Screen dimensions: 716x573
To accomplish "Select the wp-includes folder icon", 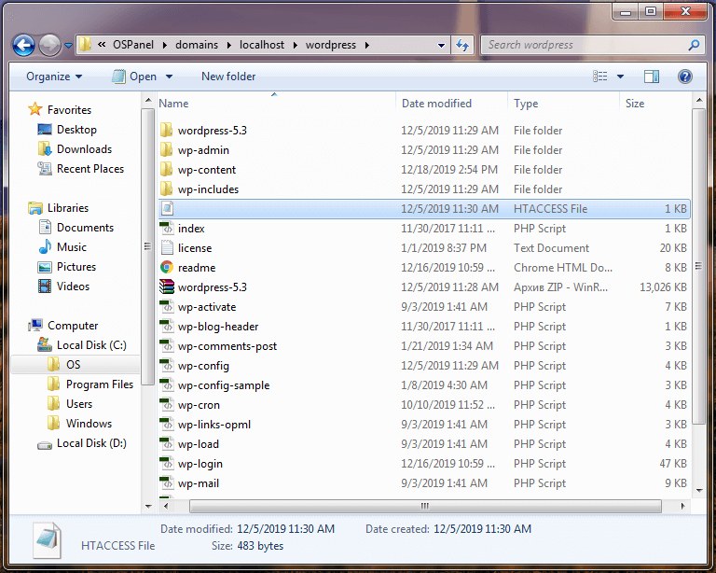I will (x=167, y=189).
